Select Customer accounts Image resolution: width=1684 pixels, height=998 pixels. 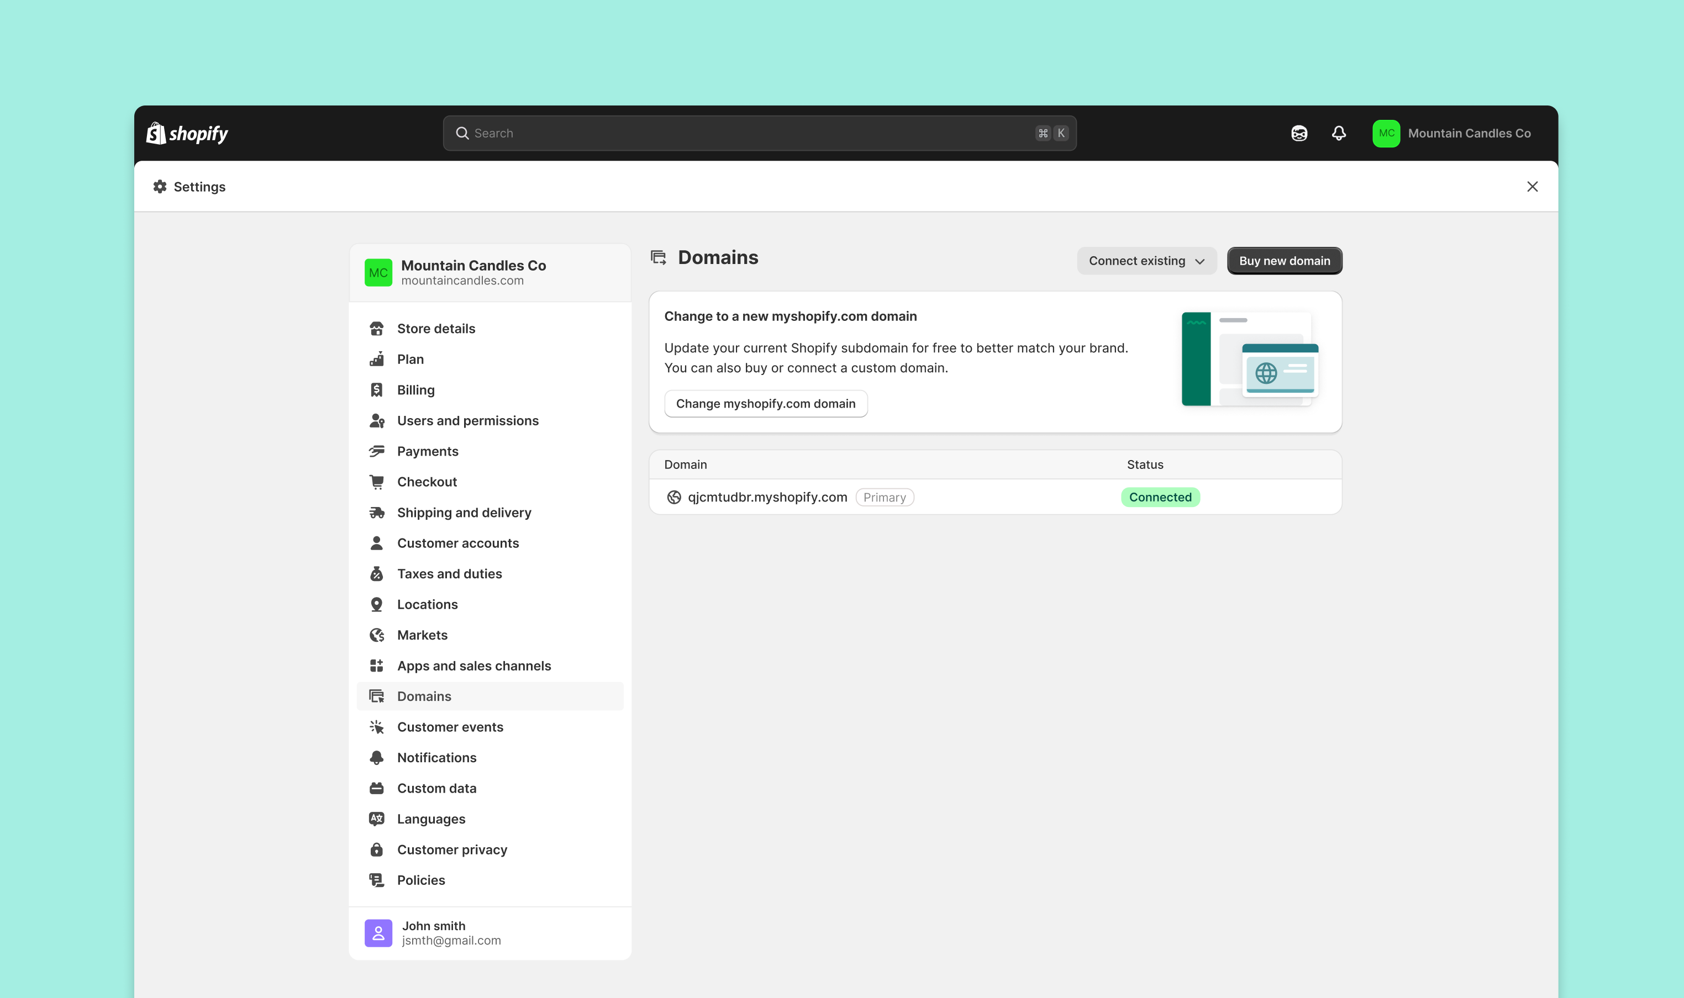click(490, 543)
